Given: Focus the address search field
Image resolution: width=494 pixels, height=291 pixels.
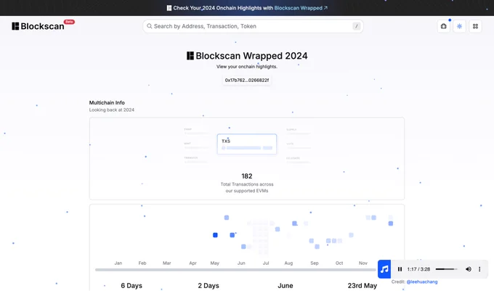Looking at the screenshot, I should point(253,26).
